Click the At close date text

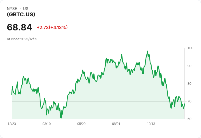pyautogui.click(x=22, y=39)
